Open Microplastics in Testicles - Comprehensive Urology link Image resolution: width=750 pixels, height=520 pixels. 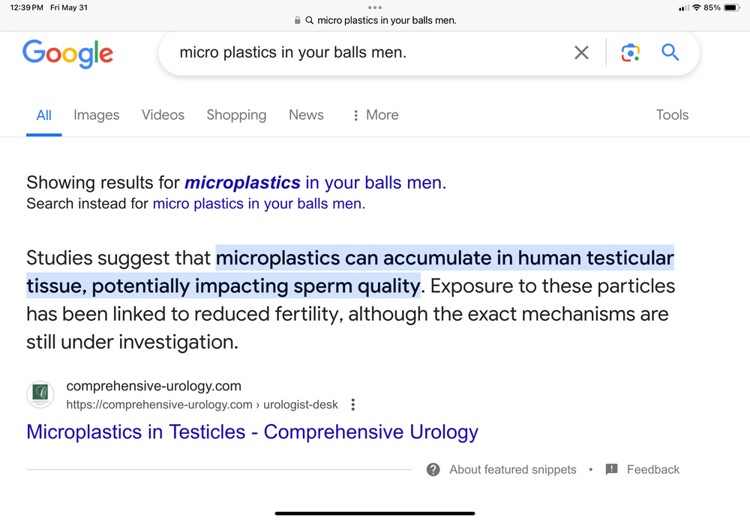[253, 432]
